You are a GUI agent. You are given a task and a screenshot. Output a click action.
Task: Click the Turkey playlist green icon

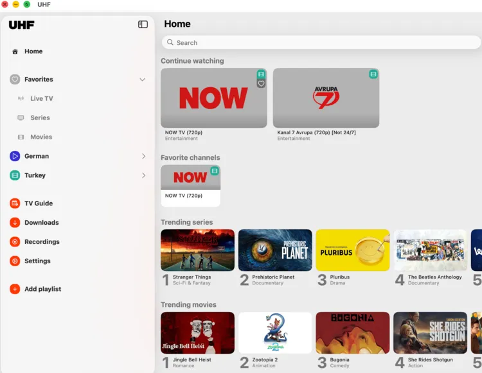[x=15, y=175]
